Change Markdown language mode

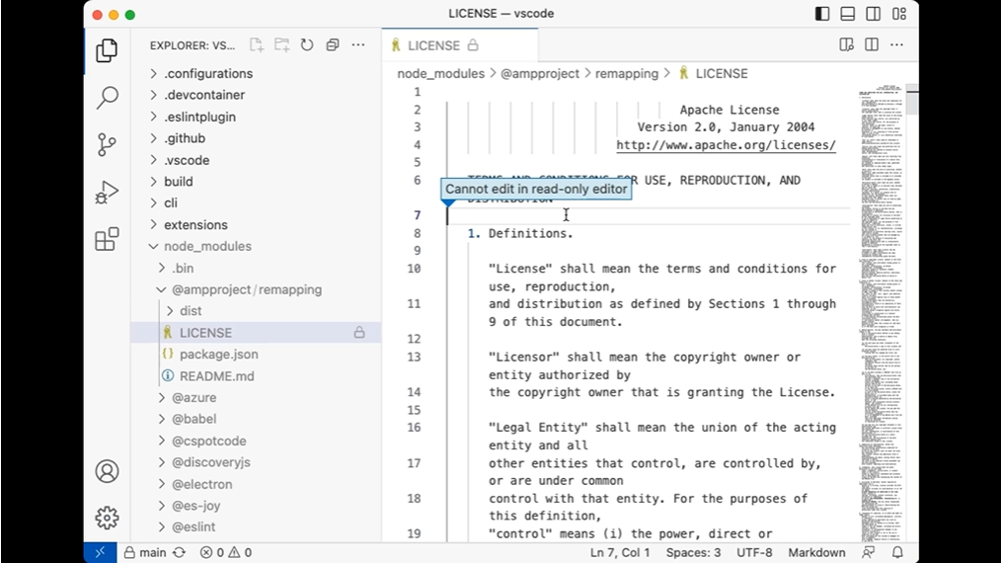(x=816, y=552)
